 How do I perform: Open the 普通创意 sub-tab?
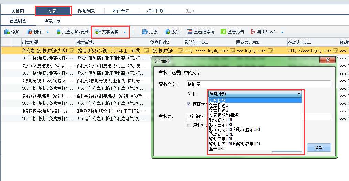[18, 21]
